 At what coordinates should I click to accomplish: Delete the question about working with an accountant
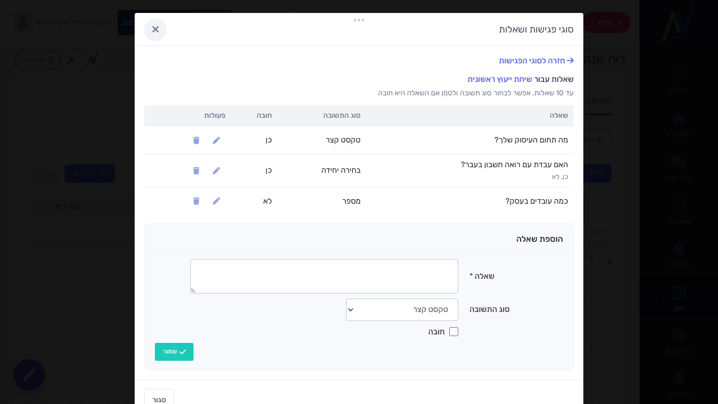coord(196,171)
